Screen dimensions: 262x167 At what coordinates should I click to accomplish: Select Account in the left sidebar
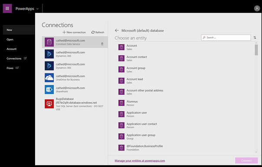(12, 49)
